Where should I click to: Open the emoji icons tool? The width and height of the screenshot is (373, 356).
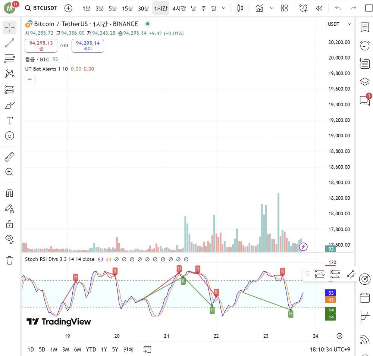click(x=10, y=136)
